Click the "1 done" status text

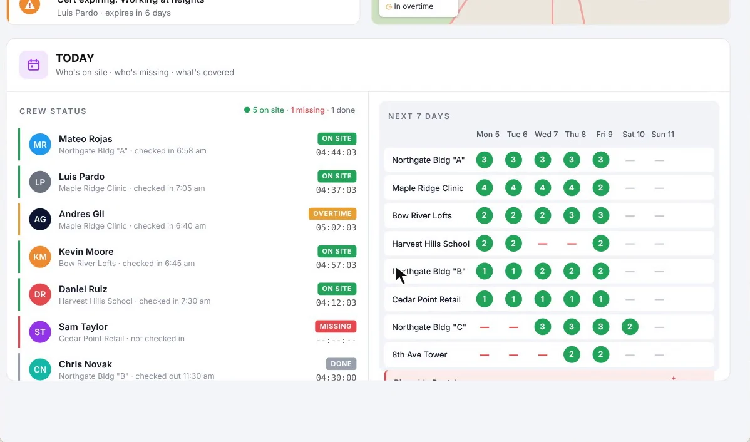click(343, 110)
